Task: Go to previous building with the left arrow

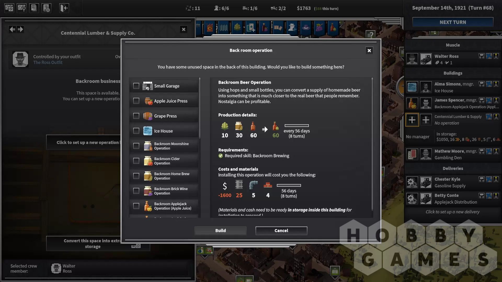Action: coord(12,29)
